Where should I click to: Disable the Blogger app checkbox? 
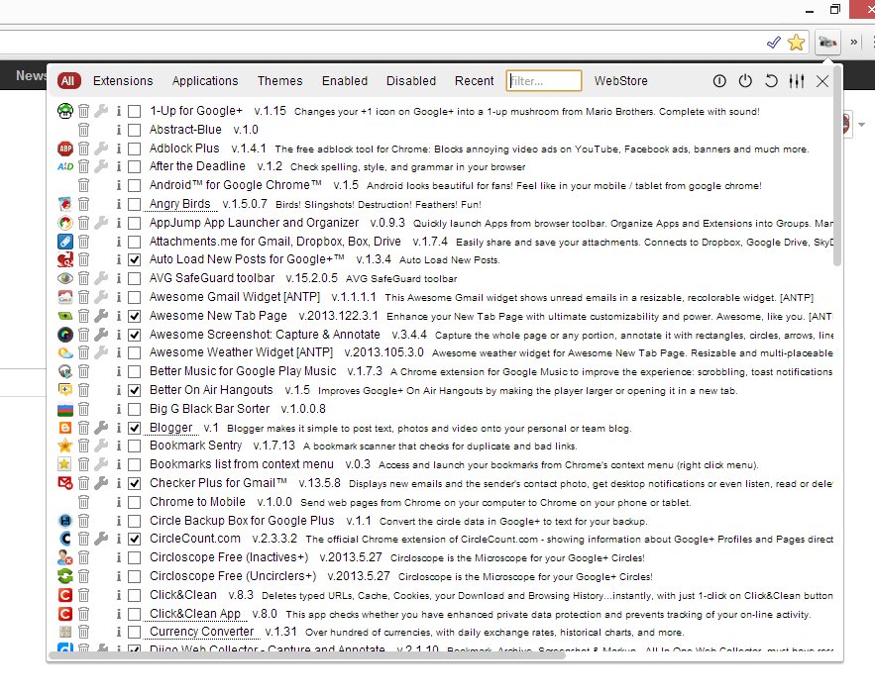point(134,428)
